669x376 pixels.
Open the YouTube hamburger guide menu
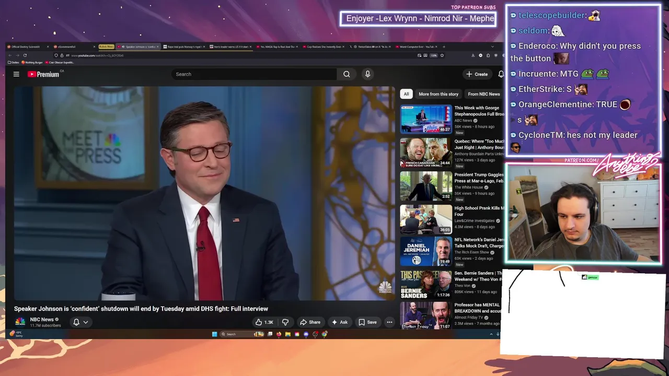click(16, 74)
